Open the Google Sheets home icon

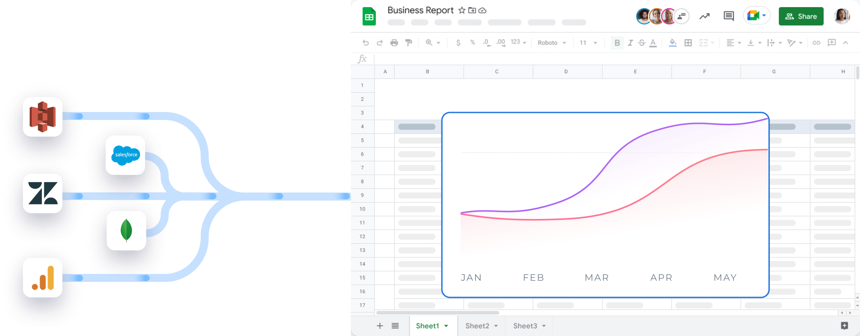pos(369,17)
